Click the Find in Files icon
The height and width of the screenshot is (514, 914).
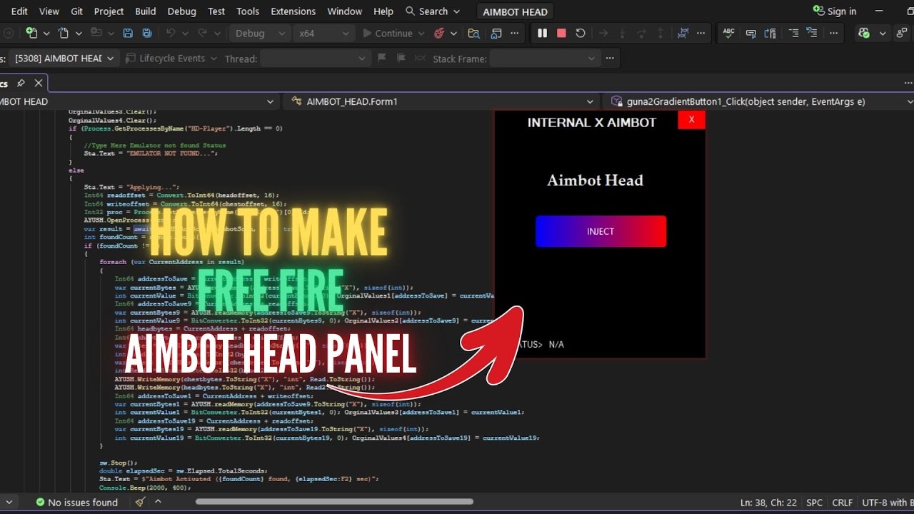pyautogui.click(x=473, y=33)
